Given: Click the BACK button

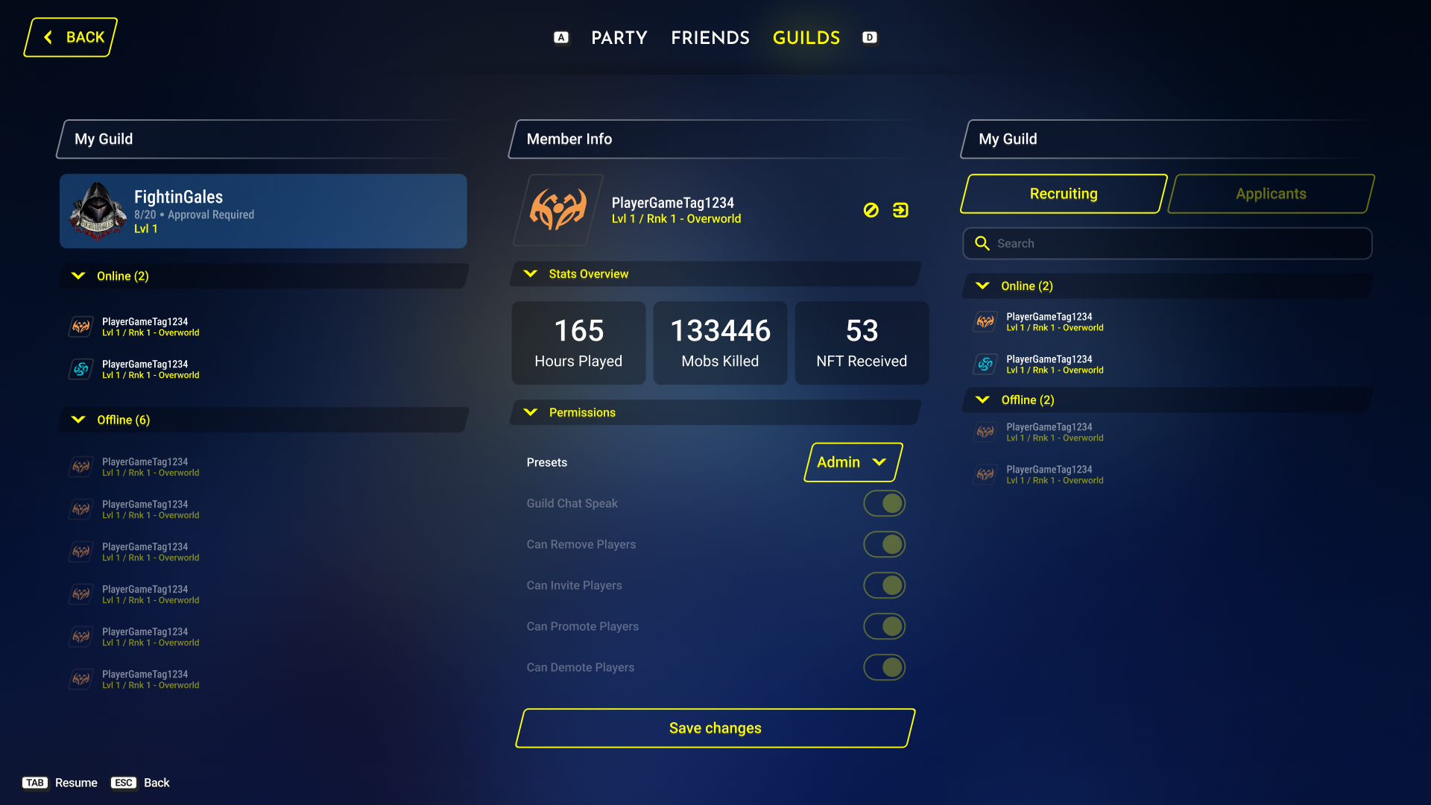Looking at the screenshot, I should coord(71,37).
